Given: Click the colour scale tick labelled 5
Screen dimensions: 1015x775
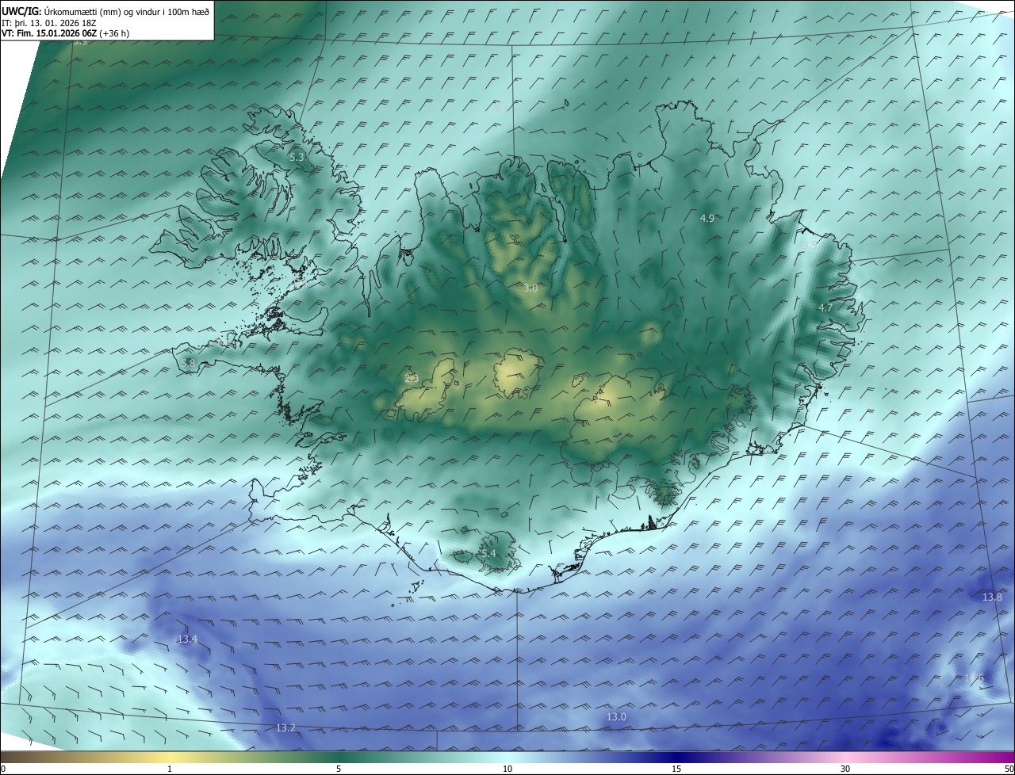Looking at the screenshot, I should (339, 769).
